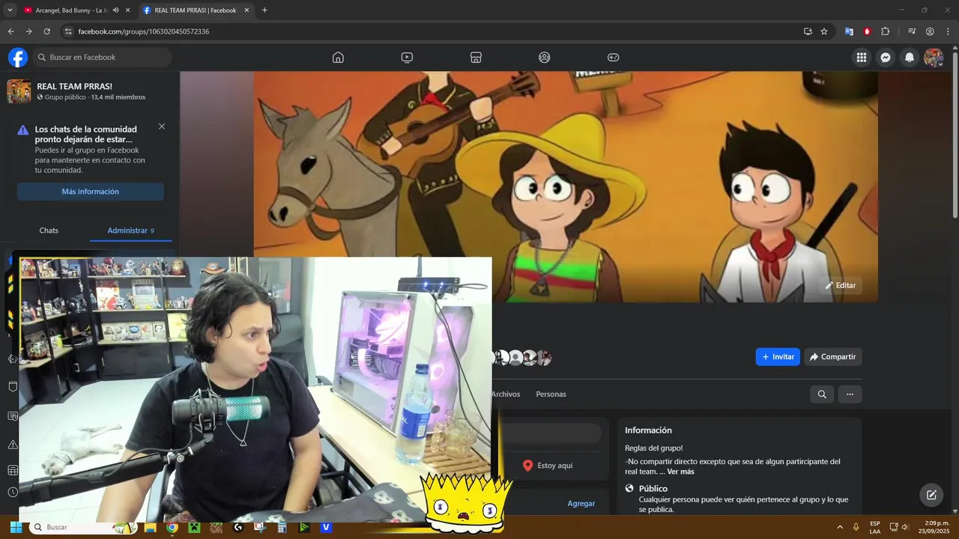Open the Windows Start menu
The height and width of the screenshot is (539, 959).
[x=16, y=527]
